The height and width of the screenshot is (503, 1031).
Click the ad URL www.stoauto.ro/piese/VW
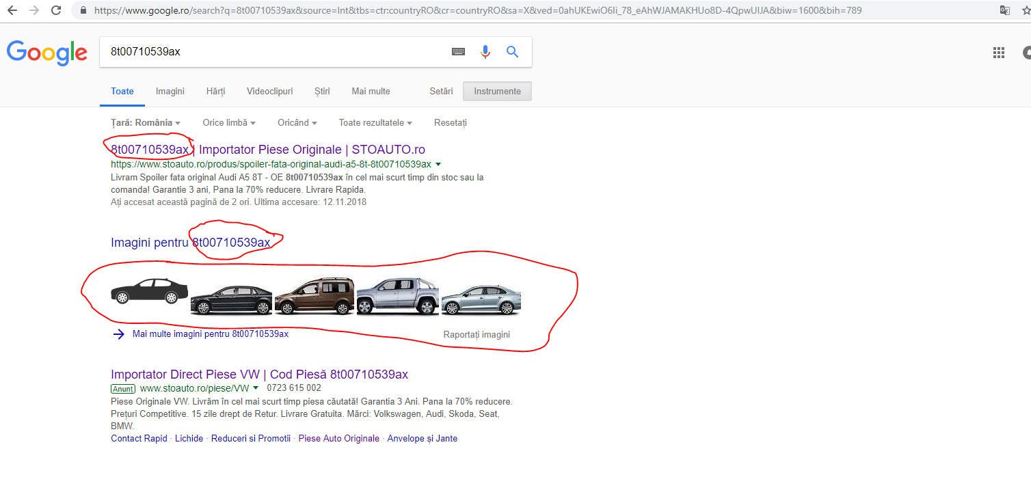point(195,388)
